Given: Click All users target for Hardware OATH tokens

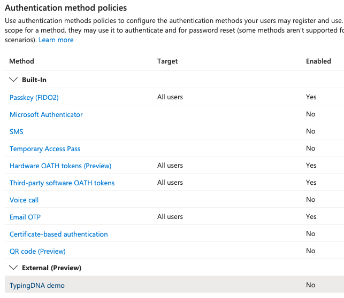Looking at the screenshot, I should tap(170, 165).
